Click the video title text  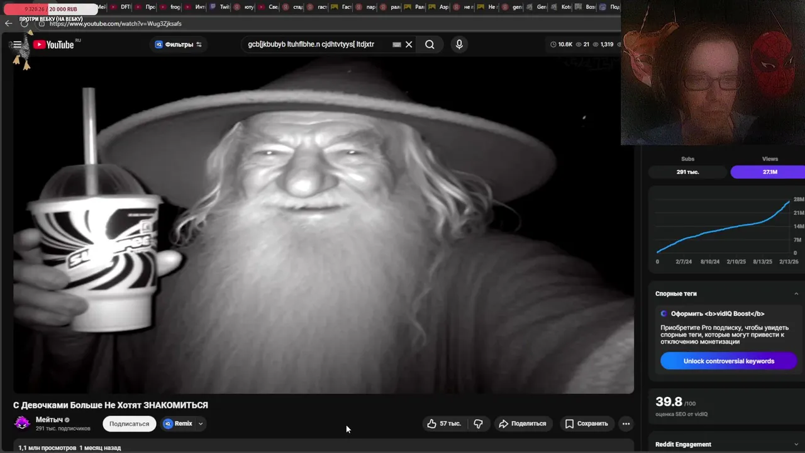(111, 405)
